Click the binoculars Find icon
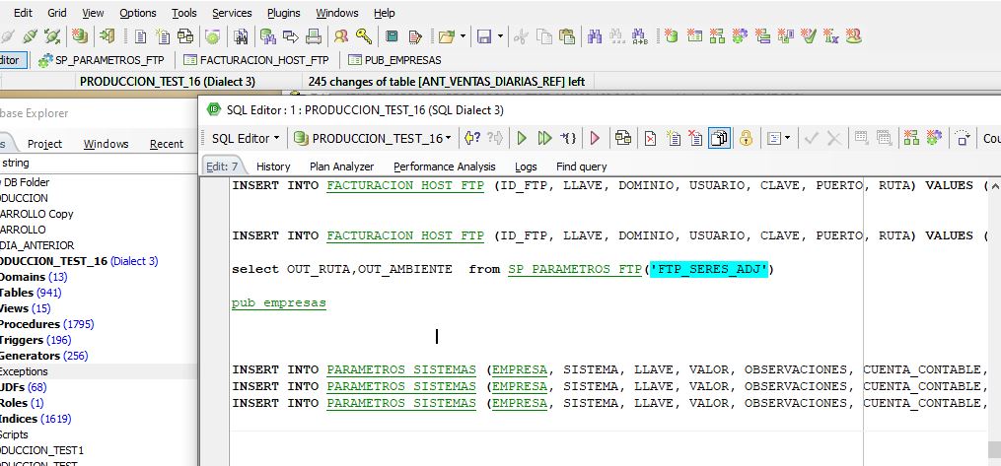The image size is (1001, 466). tap(595, 37)
